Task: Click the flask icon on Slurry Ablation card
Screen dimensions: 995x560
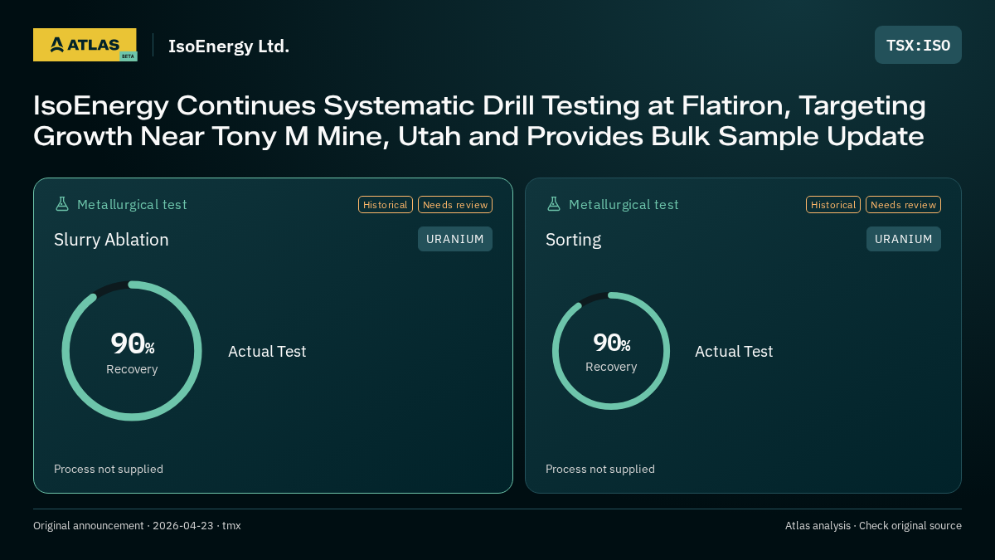Action: point(61,204)
